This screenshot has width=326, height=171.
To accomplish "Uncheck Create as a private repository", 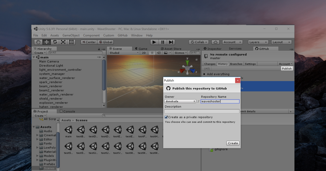I will pos(166,117).
